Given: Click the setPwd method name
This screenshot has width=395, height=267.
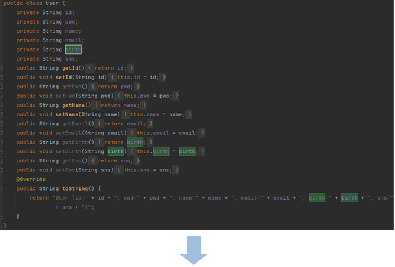Looking at the screenshot, I should 65,96.
